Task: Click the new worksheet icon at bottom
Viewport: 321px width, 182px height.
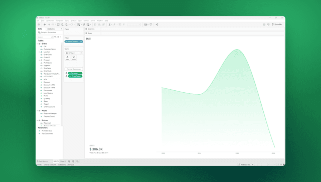Action: click(69, 161)
